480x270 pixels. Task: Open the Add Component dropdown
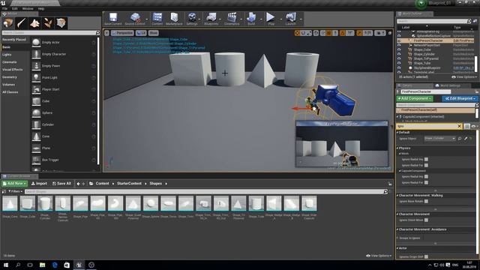[x=415, y=98]
